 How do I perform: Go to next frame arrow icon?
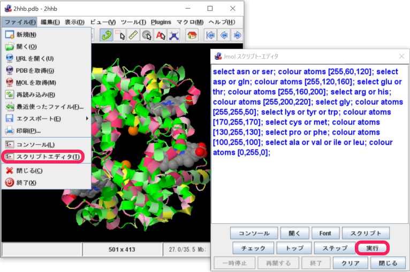point(237,35)
